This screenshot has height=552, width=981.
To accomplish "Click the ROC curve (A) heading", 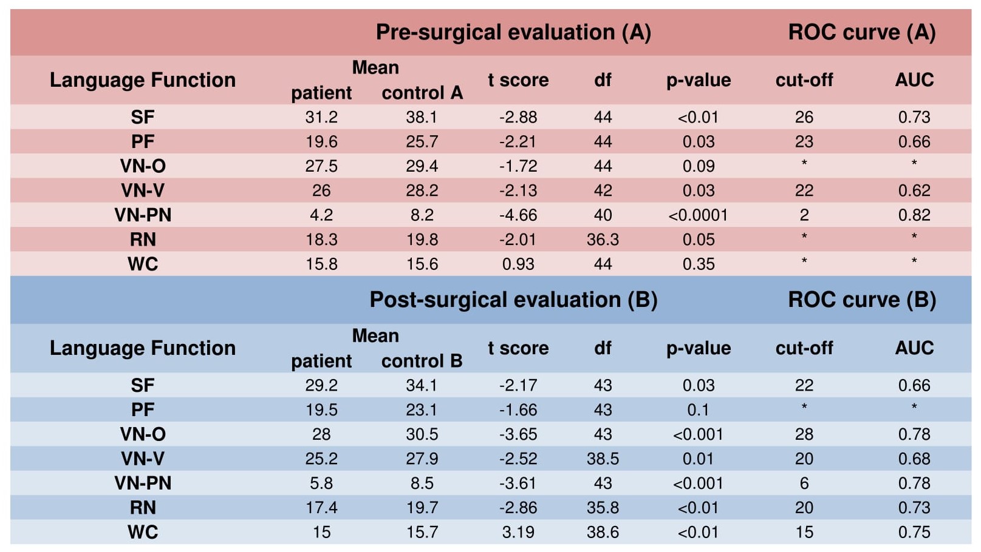I will point(861,32).
